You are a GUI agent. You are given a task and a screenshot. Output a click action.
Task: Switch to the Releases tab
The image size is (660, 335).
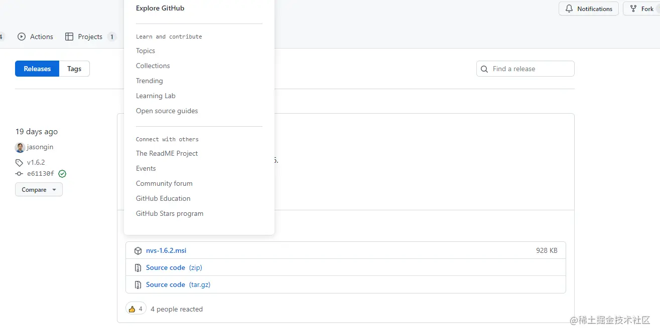pyautogui.click(x=37, y=69)
